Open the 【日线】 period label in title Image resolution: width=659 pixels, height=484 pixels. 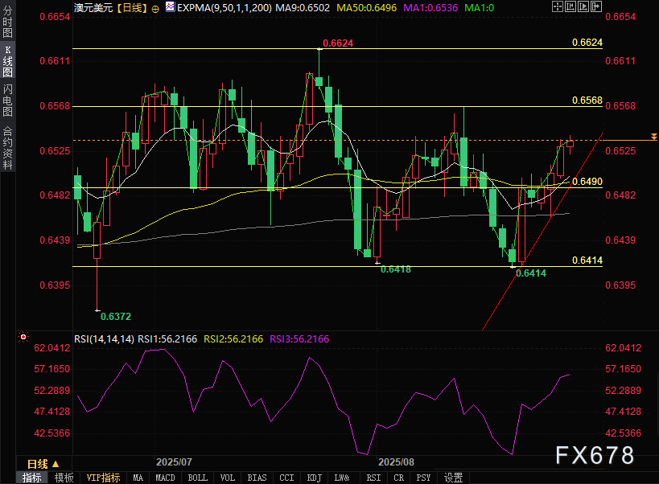[131, 6]
